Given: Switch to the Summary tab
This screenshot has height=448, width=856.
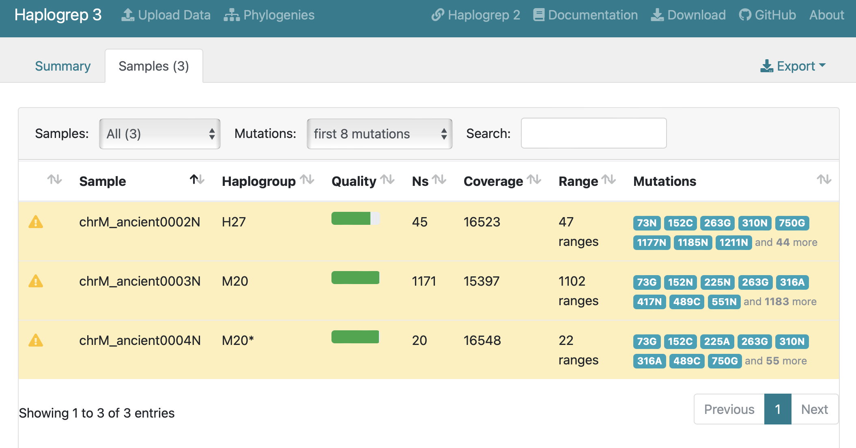Looking at the screenshot, I should coord(62,66).
